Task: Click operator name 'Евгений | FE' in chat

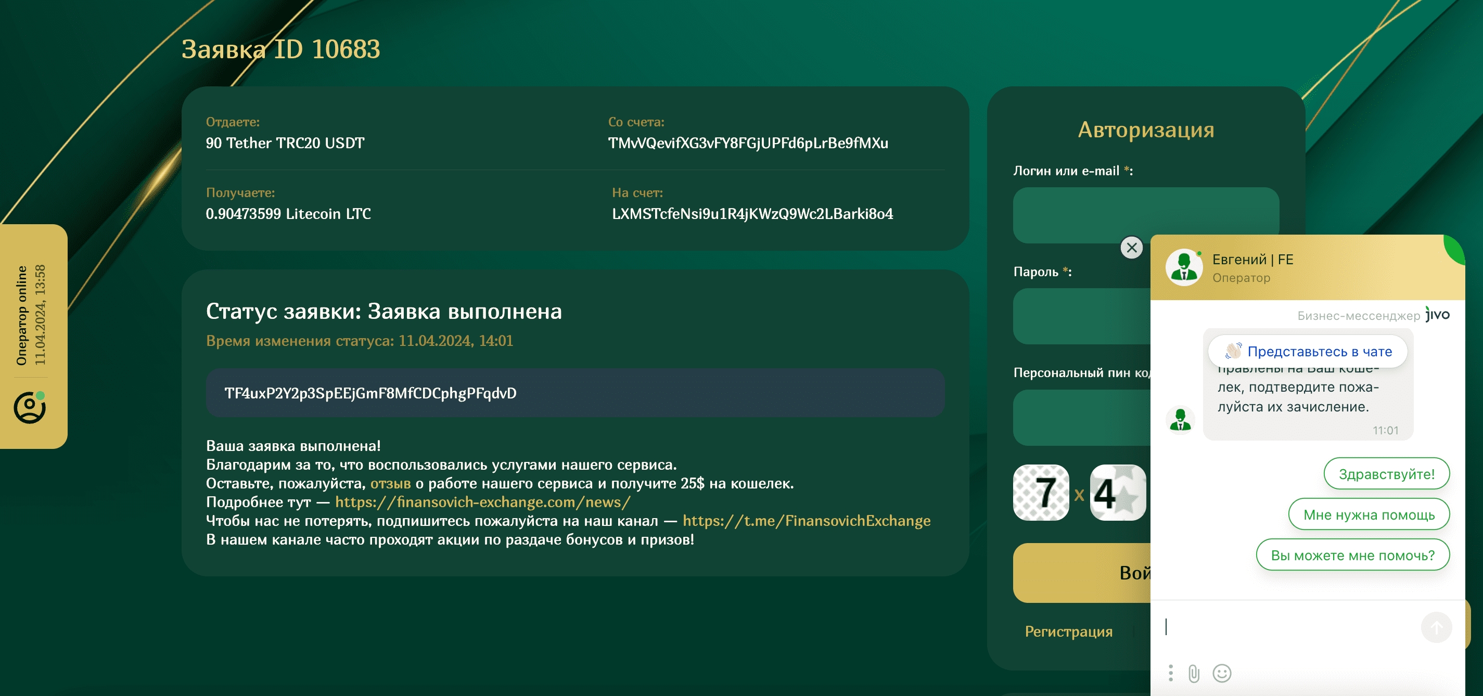Action: tap(1252, 260)
